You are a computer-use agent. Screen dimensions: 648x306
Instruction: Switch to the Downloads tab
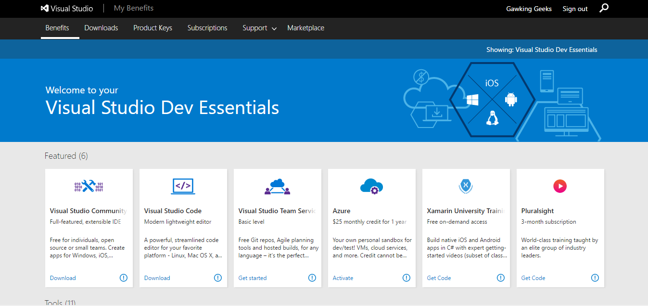pyautogui.click(x=101, y=28)
